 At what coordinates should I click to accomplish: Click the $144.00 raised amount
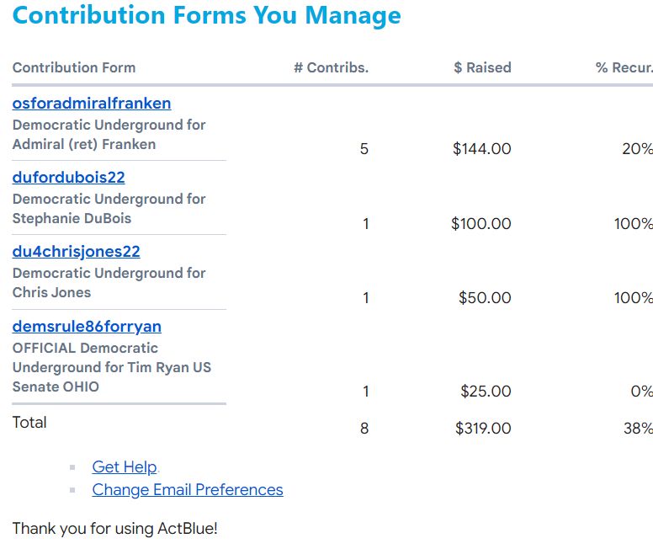[481, 149]
